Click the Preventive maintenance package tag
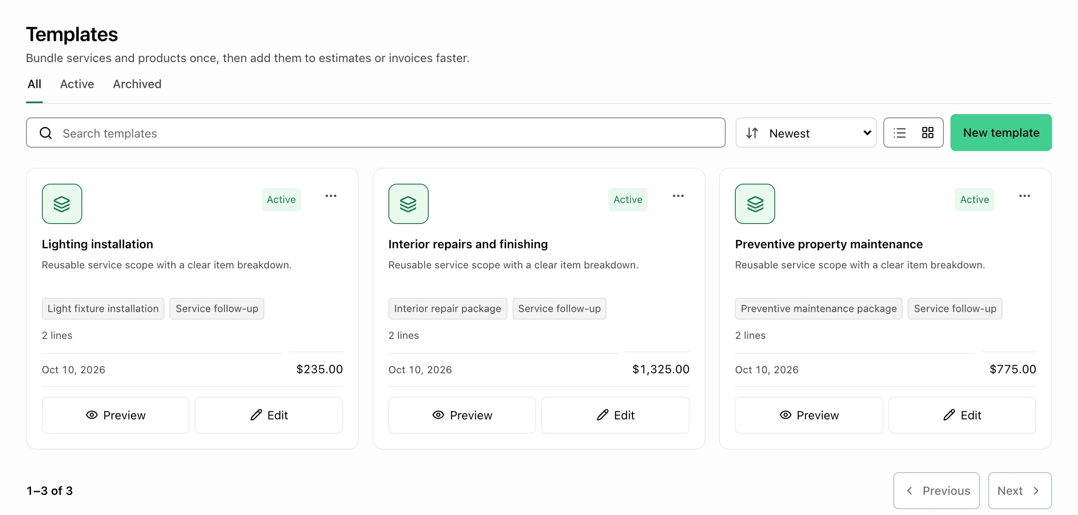1078x515 pixels. [x=819, y=309]
